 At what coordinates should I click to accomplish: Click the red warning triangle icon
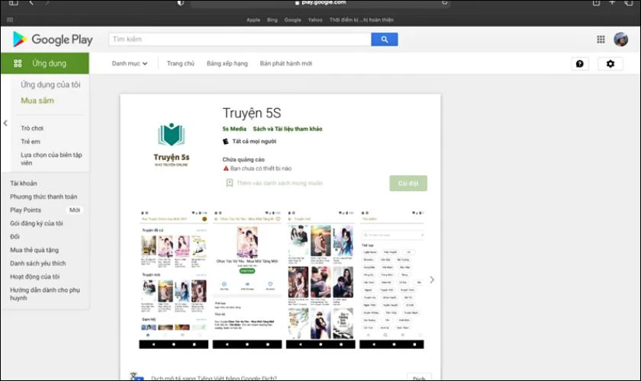[226, 168]
